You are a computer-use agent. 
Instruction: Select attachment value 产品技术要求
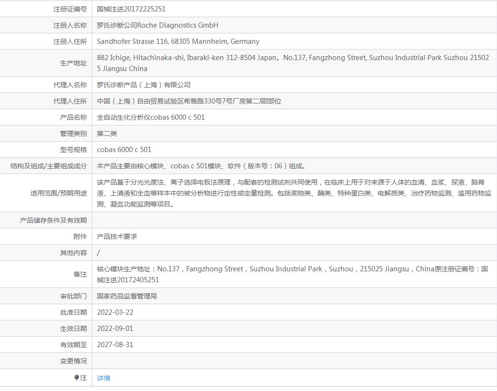(x=117, y=237)
